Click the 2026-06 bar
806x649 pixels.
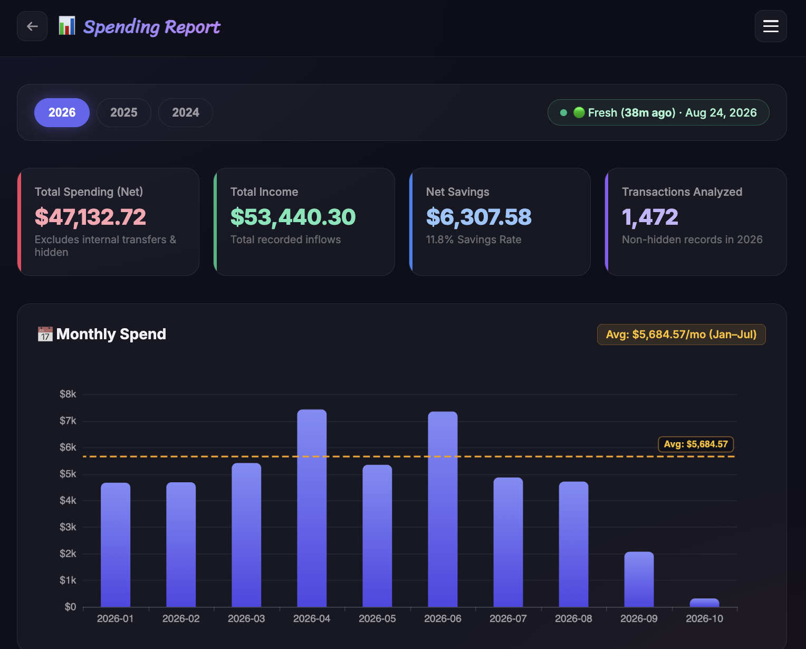pos(443,509)
